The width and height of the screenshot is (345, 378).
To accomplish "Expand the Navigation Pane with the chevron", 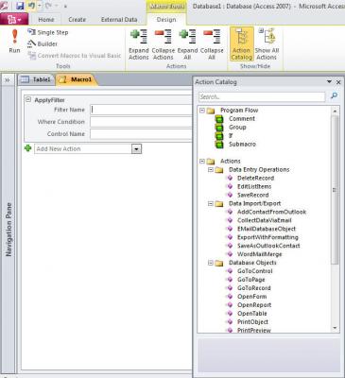I will click(8, 80).
